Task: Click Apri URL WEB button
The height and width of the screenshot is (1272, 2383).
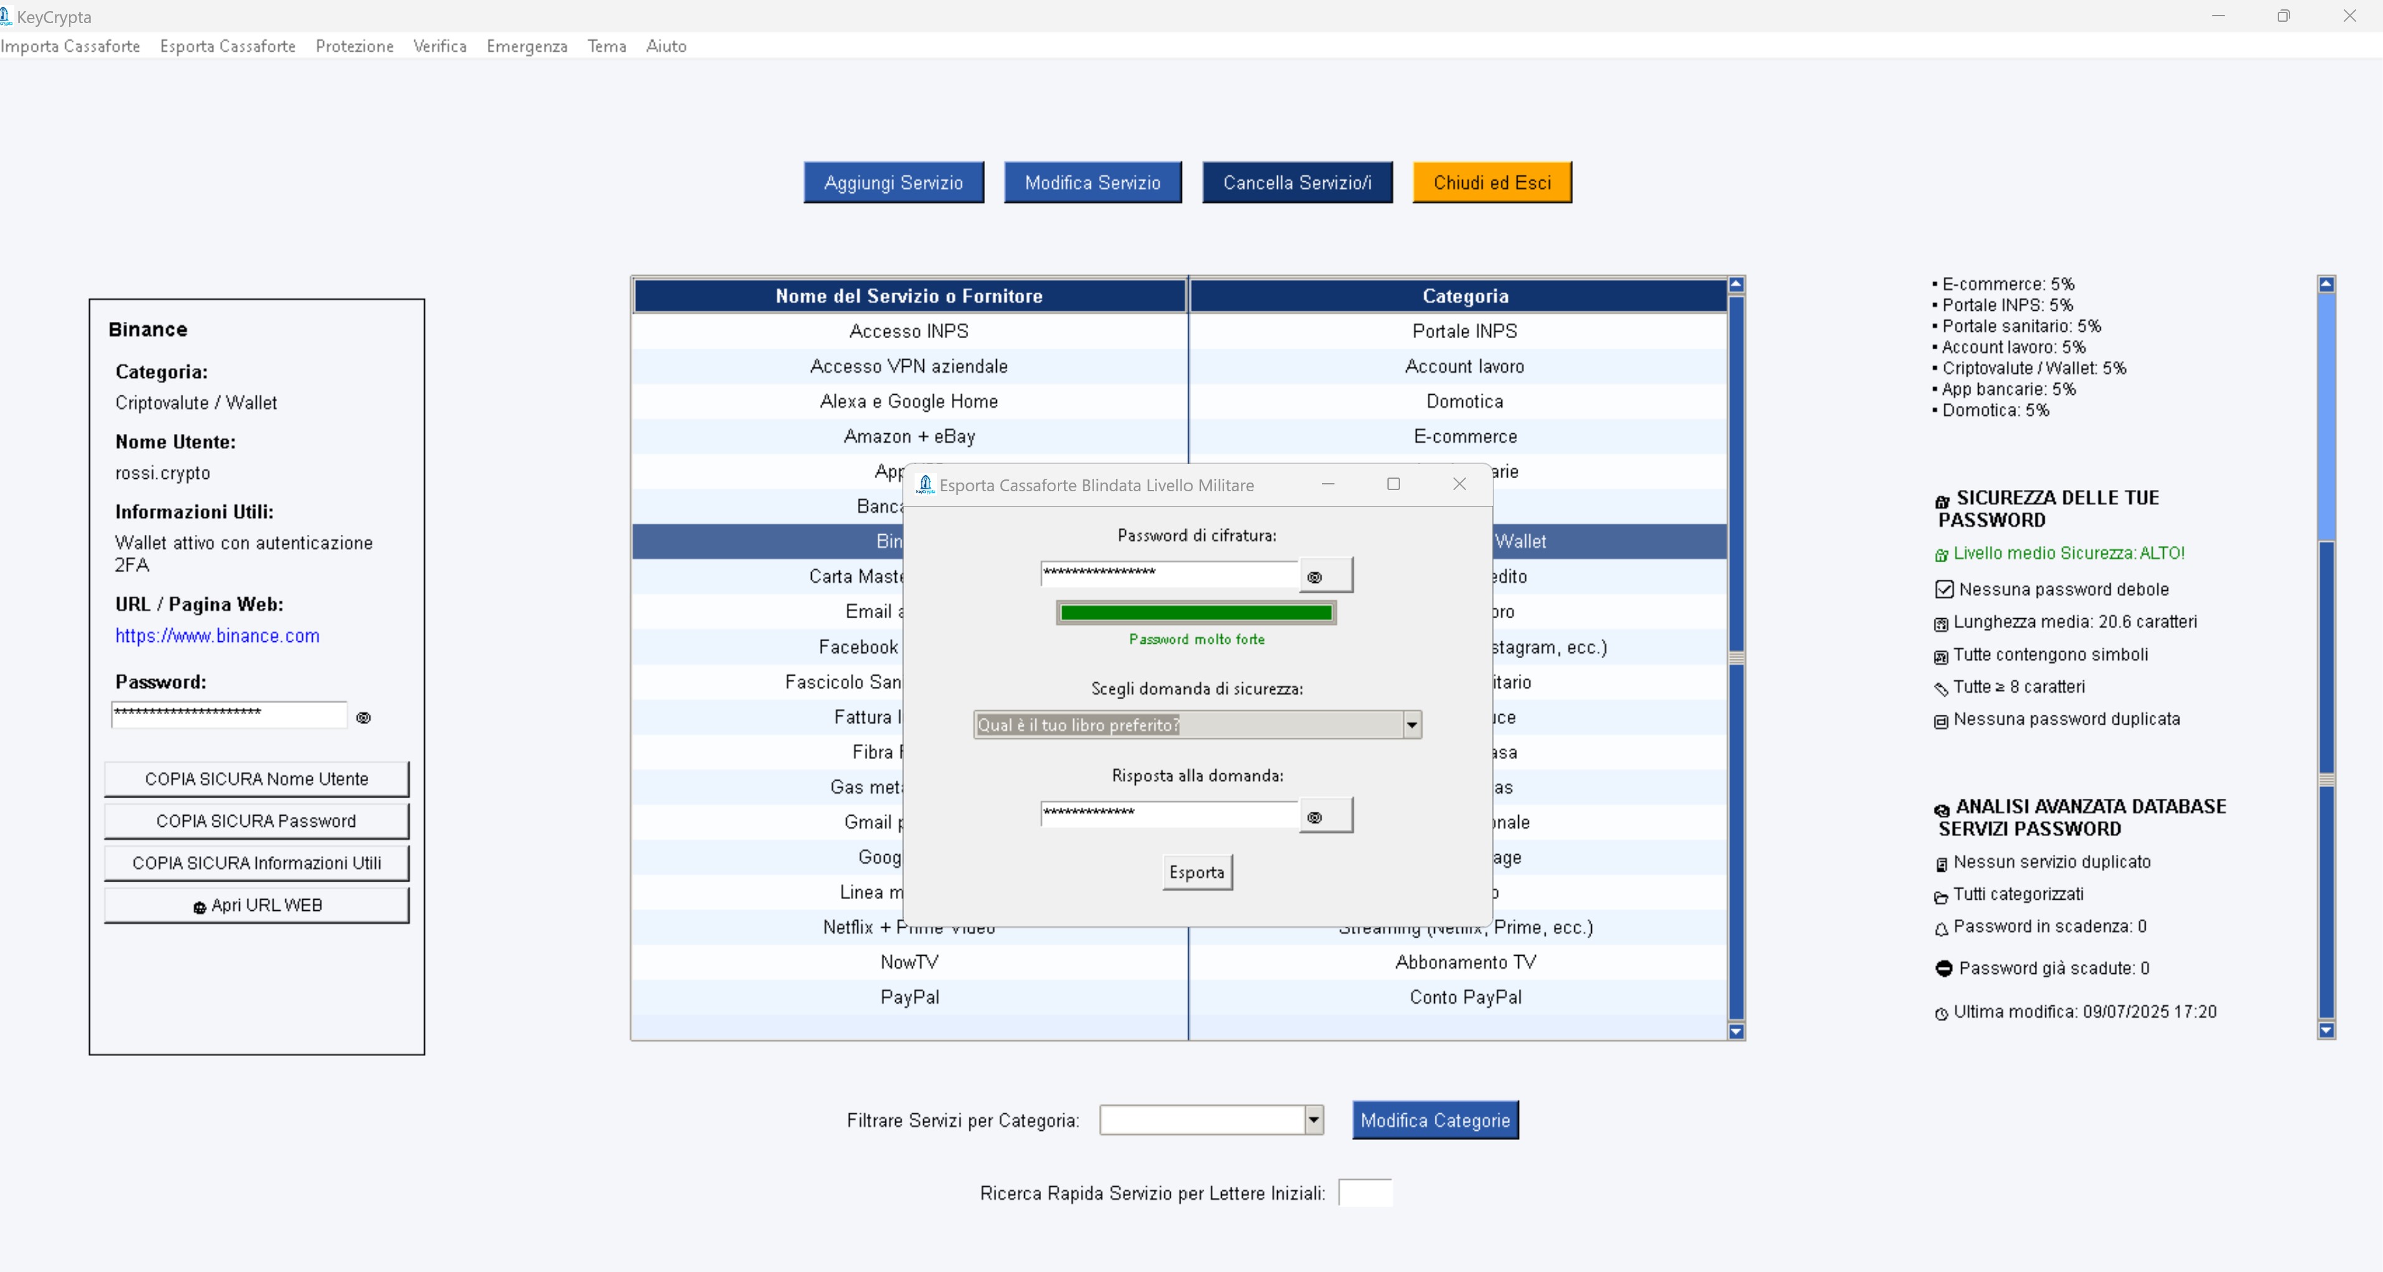Action: point(256,905)
